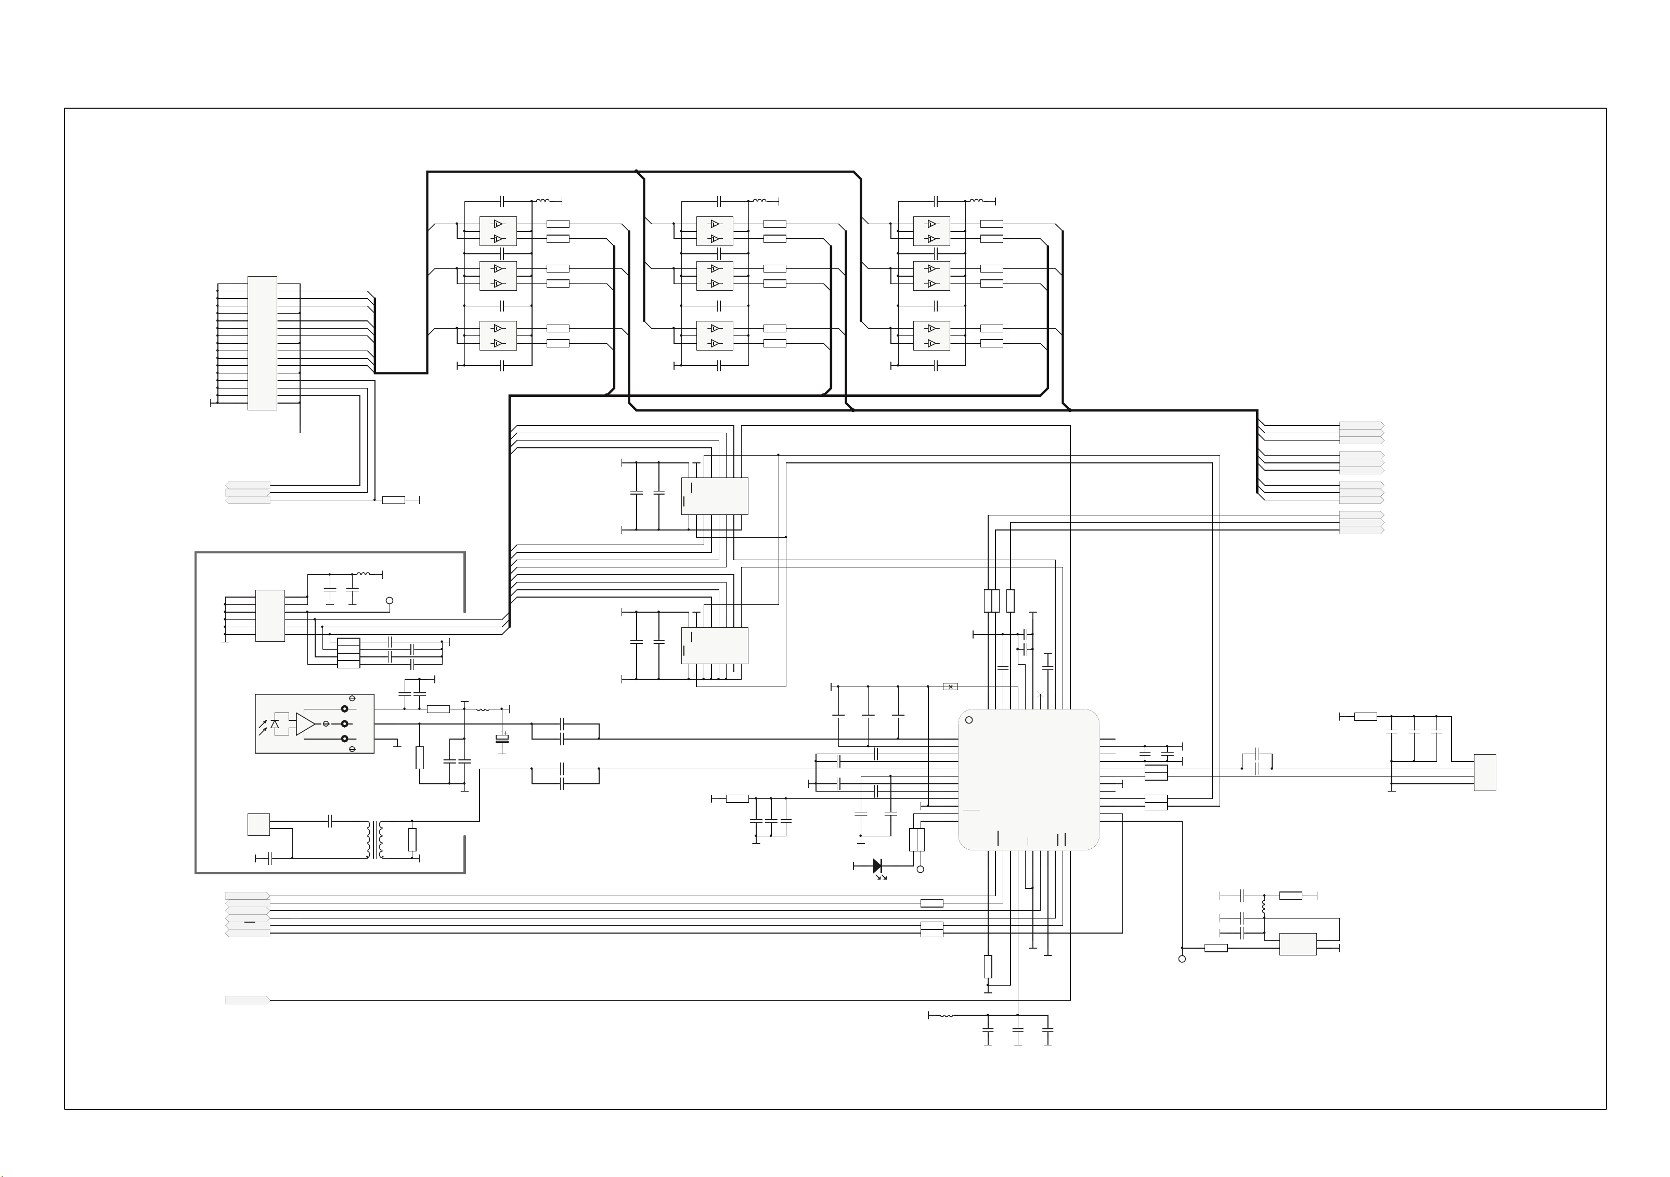Click the lower of the two mid-schematic multi-pin ICs

(x=714, y=645)
